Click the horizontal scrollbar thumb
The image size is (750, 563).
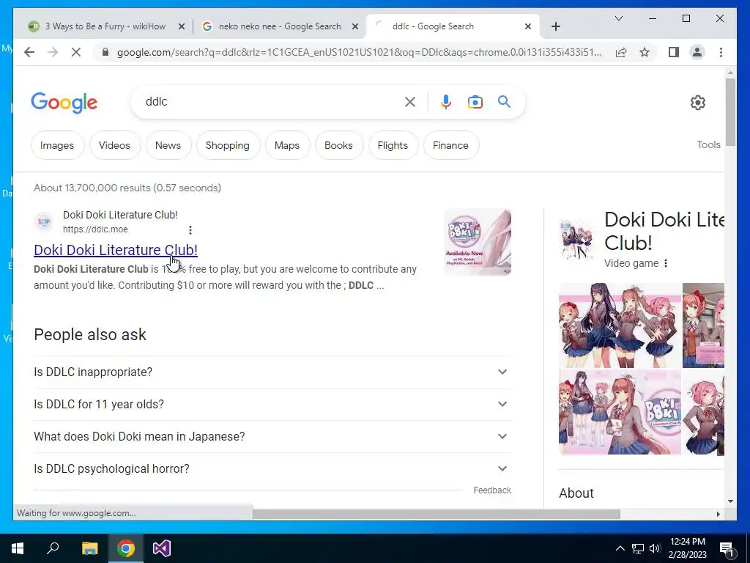click(x=437, y=514)
